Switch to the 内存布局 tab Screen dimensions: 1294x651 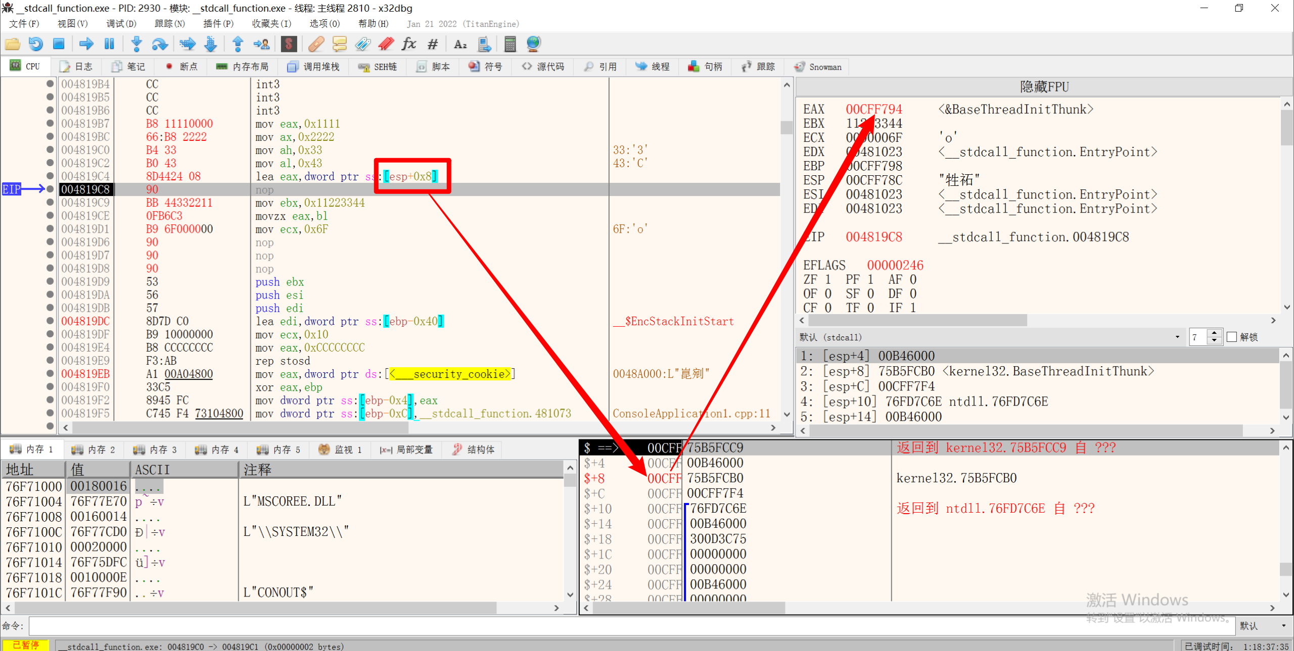243,67
